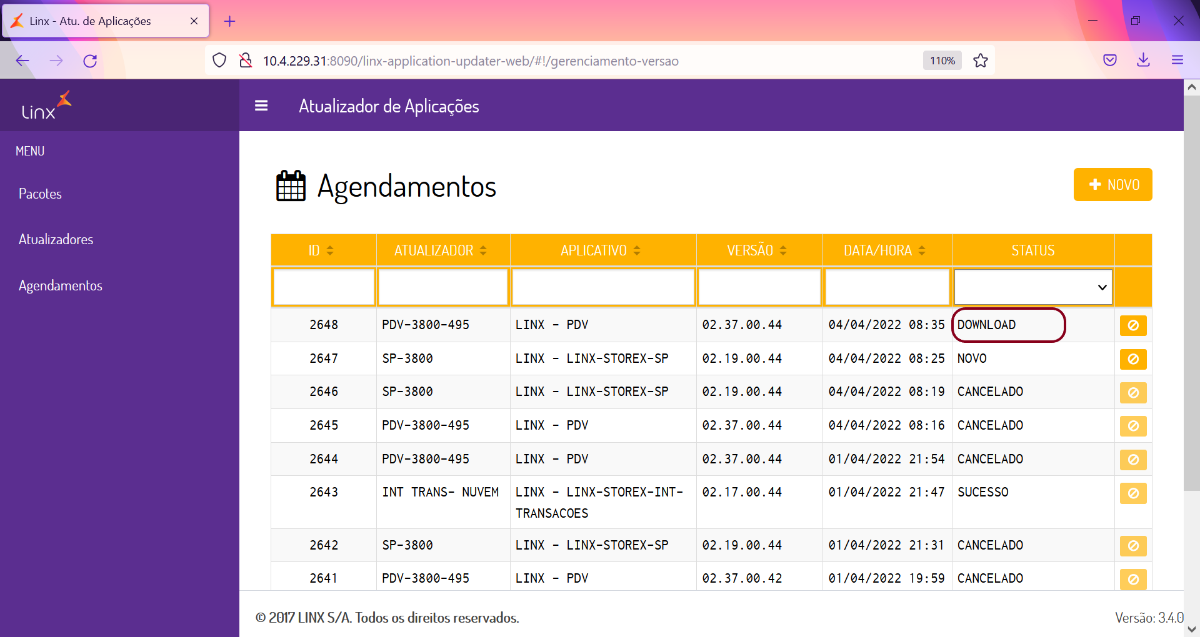Click the cancel icon for ID 2641
Image resolution: width=1200 pixels, height=637 pixels.
click(1132, 580)
